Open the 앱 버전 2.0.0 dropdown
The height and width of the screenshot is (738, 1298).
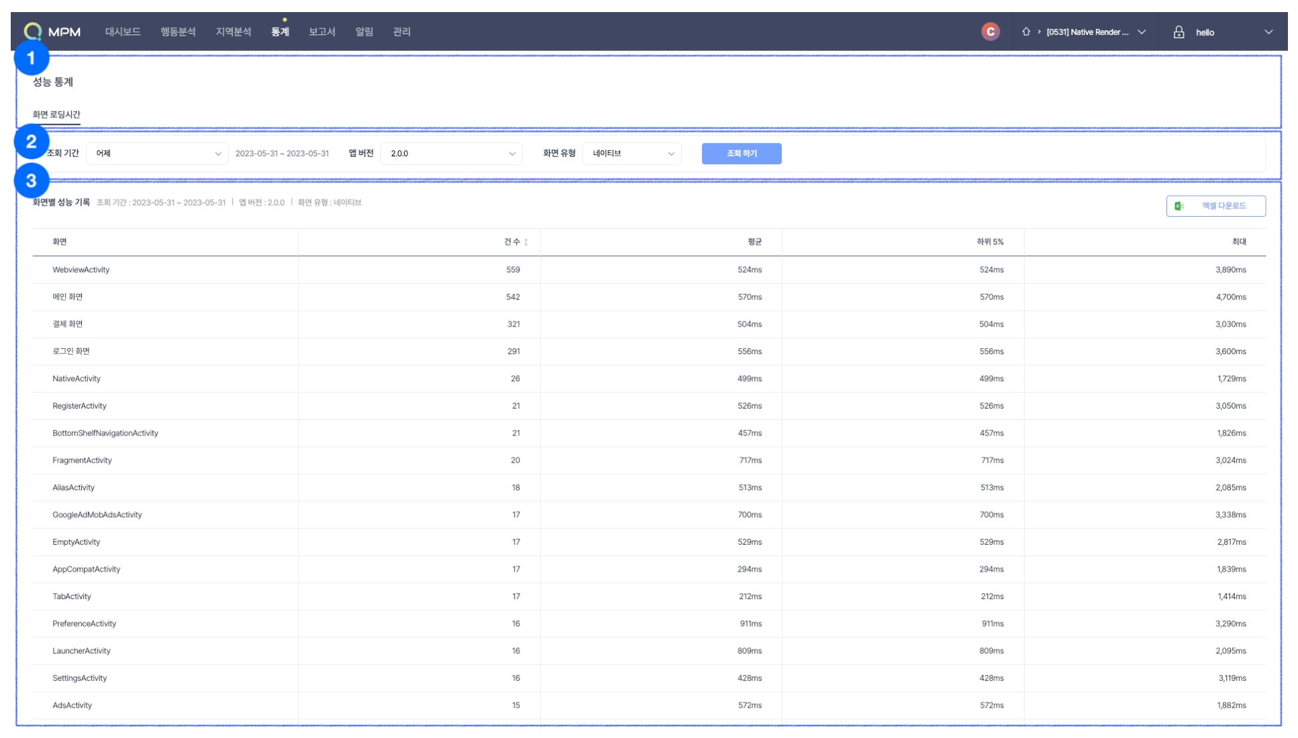pos(451,154)
